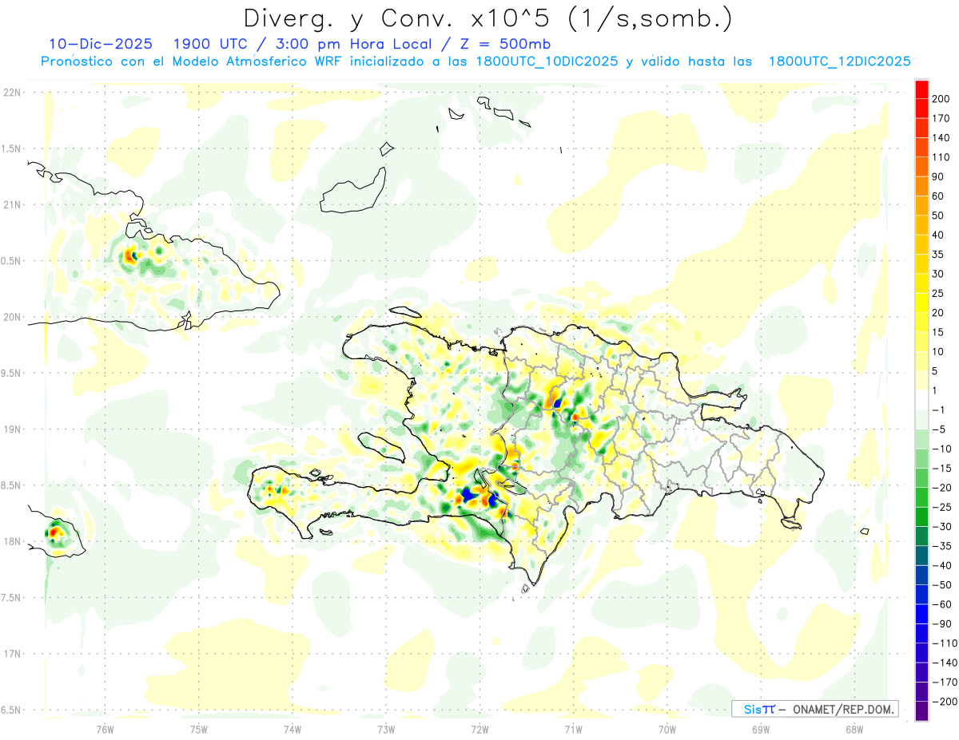Click the '75W' longitude label
The height and width of the screenshot is (740, 959).
199,729
